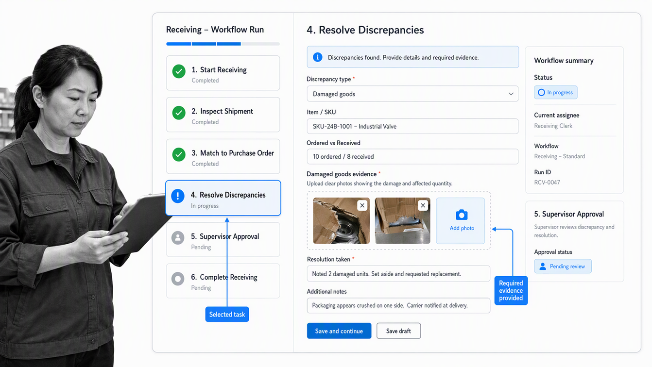
Task: Click the person icon on Supervisor Approval step
Action: point(178,238)
